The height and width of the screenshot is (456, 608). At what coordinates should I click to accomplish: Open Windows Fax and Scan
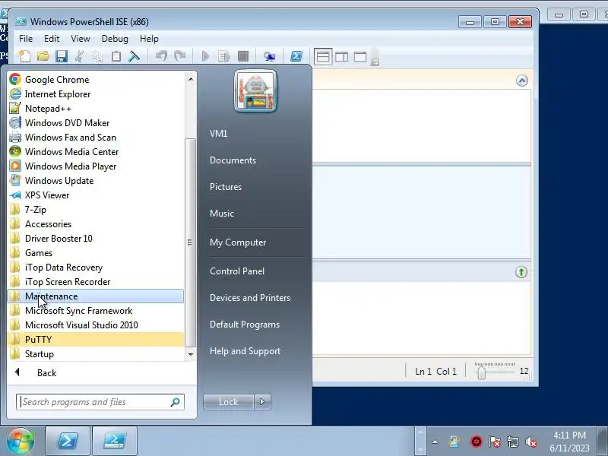(96, 138)
